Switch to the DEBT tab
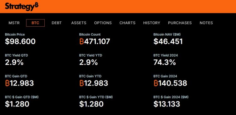This screenshot has width=236, height=115. coord(57,23)
